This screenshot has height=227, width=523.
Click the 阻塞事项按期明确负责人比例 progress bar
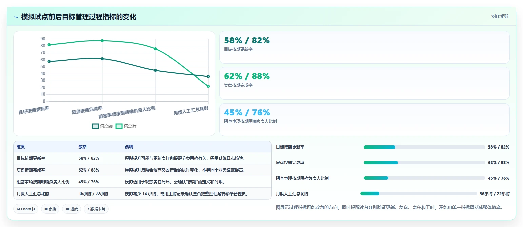[x=424, y=178]
